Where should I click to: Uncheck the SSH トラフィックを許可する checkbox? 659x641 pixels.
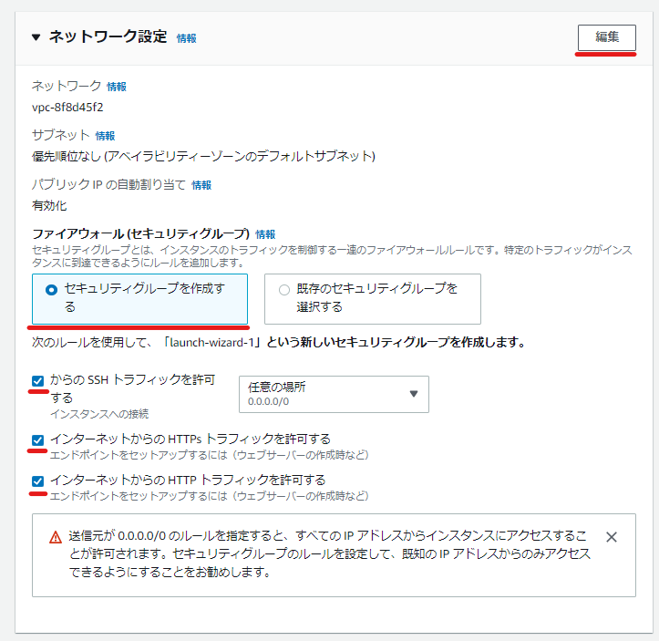coord(37,381)
